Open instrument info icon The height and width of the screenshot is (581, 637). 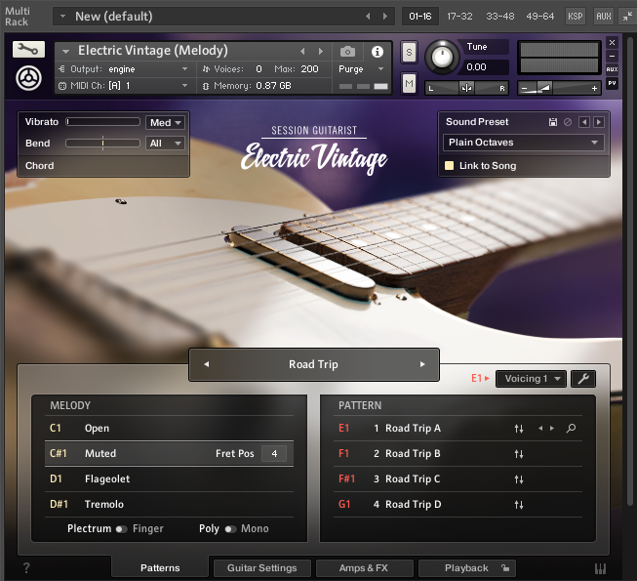coord(377,52)
